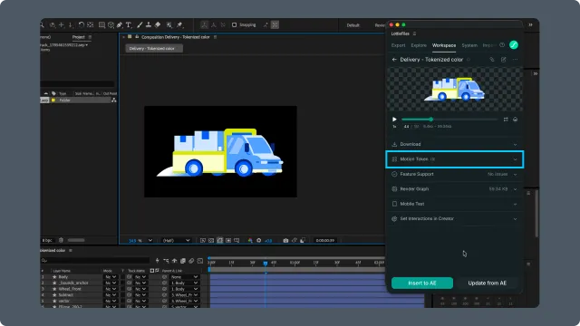Screen dimensions: 580x326
Task: Select the Rectangle shape tool
Action: point(101,24)
